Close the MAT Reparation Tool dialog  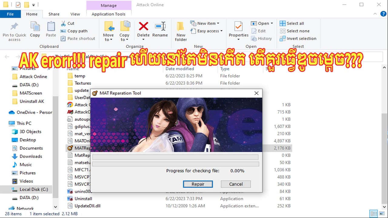tap(256, 93)
